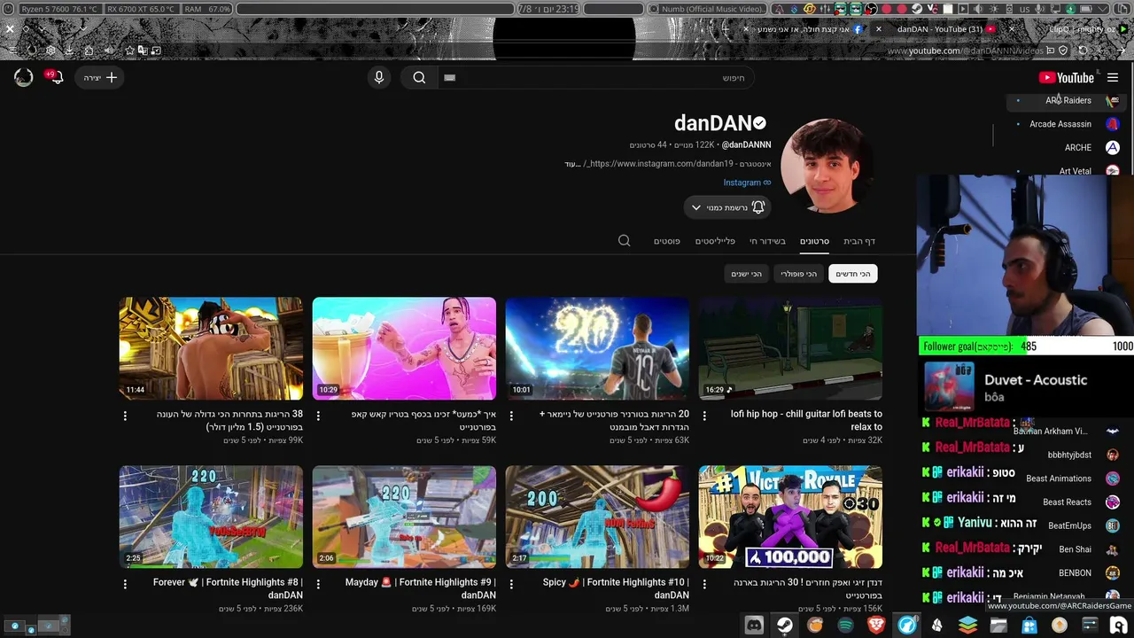Viewport: 1134px width, 638px height.
Task: Open the 38 kills video title
Action: click(x=229, y=421)
